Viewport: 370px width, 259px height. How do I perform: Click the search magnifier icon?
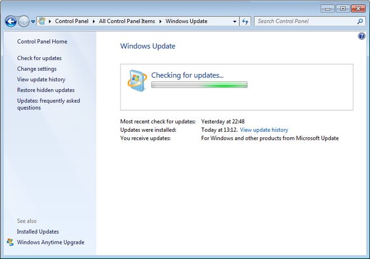click(x=360, y=21)
